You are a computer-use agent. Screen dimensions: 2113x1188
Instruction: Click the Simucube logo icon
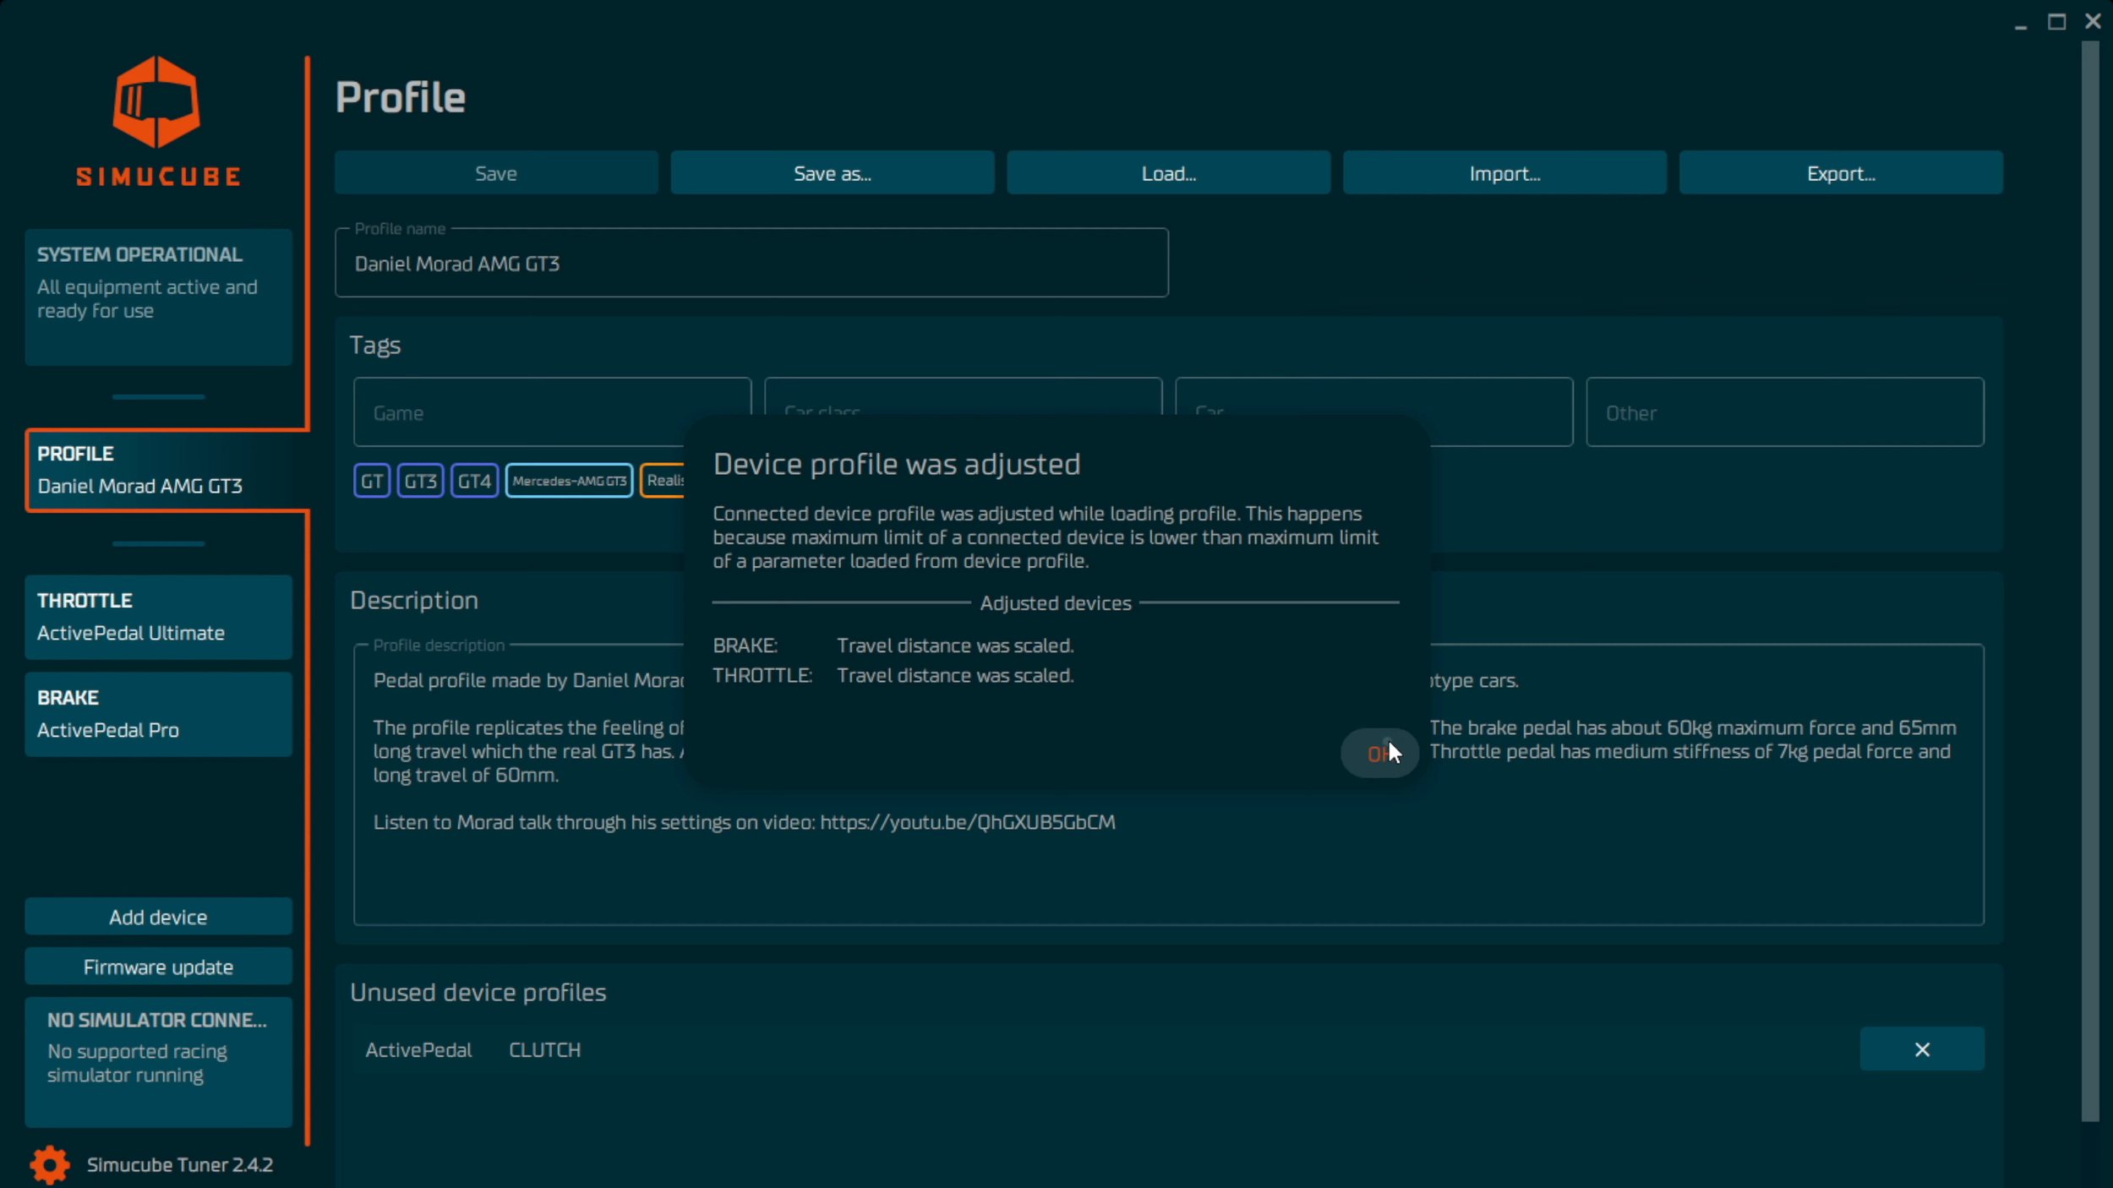point(157,102)
